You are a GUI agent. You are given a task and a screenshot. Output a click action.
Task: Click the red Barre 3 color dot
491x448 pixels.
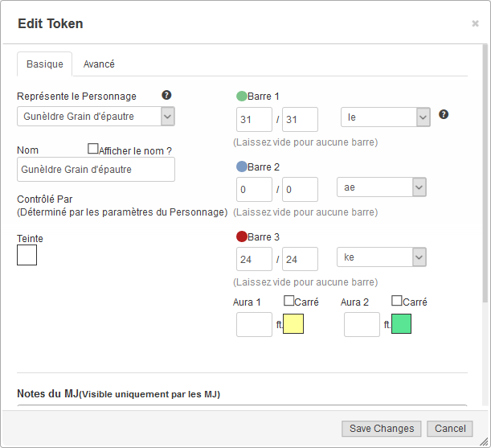(242, 237)
